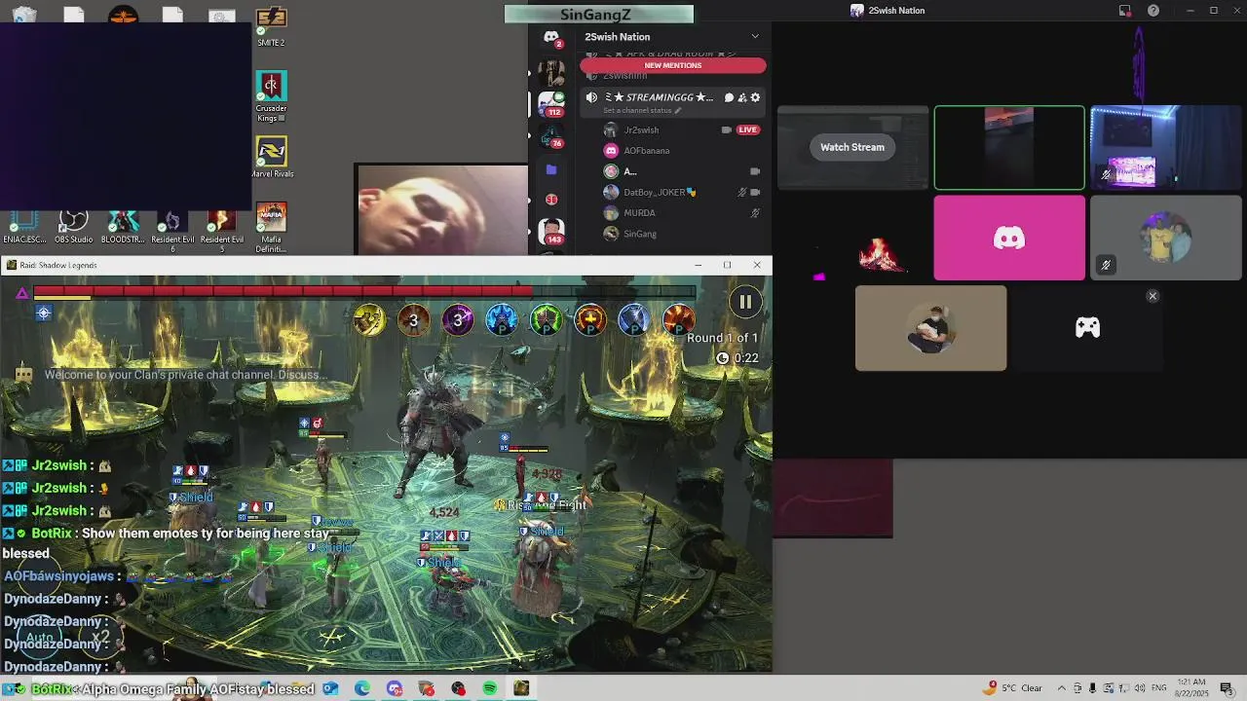Expand the 2Swish Nation server dropdown
Image resolution: width=1247 pixels, height=701 pixels.
click(755, 37)
